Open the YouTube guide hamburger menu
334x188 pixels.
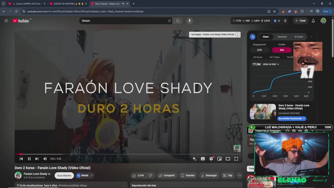pyautogui.click(x=6, y=21)
